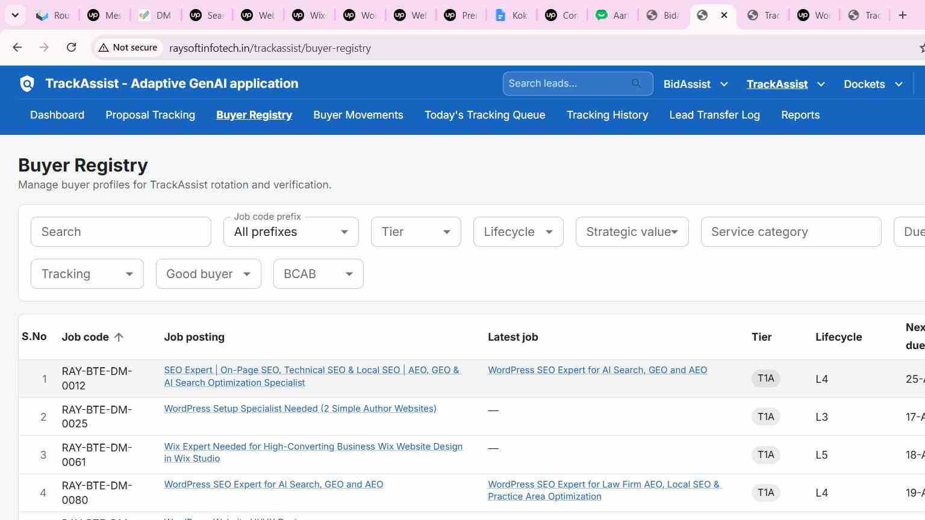Viewport: 925px width, 520px height.
Task: Open new browser tab with plus icon
Action: click(902, 15)
